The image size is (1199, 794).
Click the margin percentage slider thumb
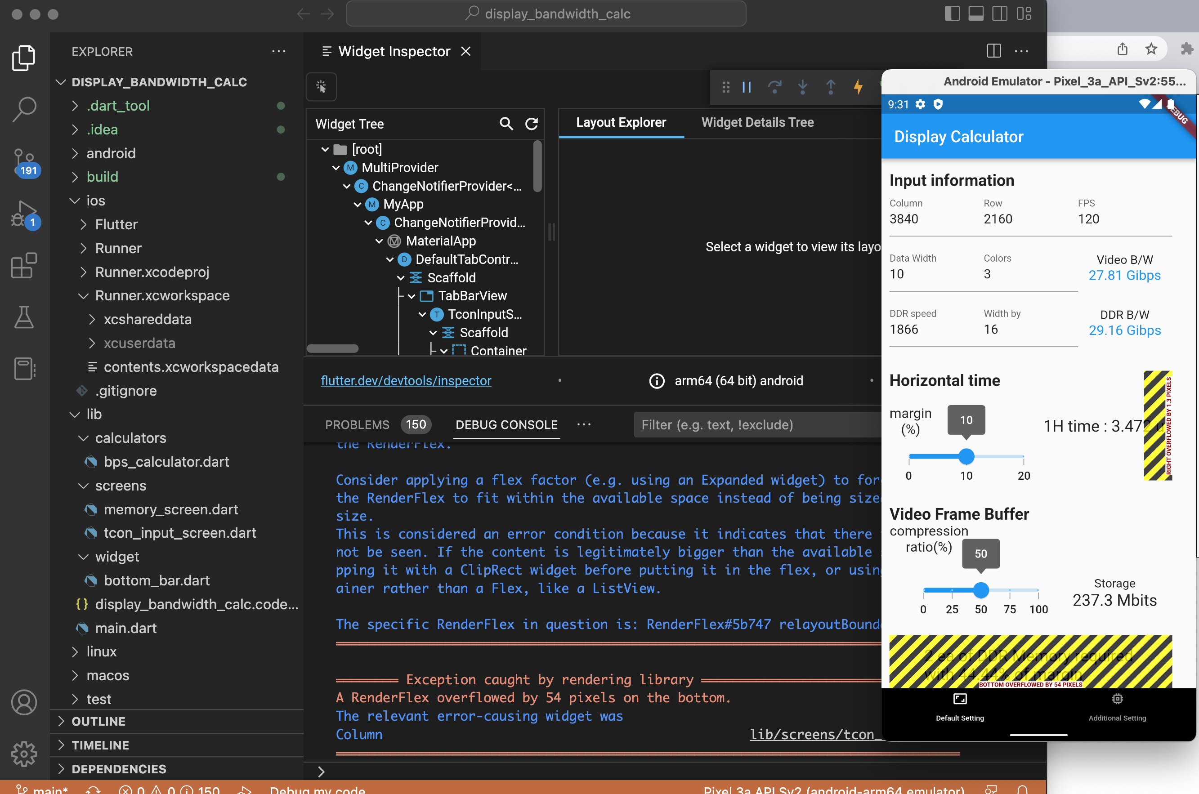coord(966,456)
